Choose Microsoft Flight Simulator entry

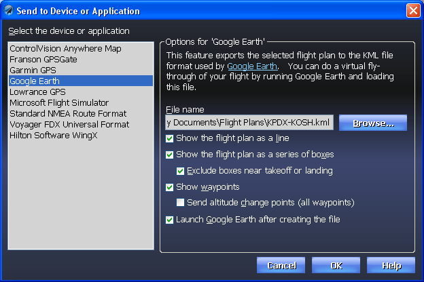pos(81,102)
